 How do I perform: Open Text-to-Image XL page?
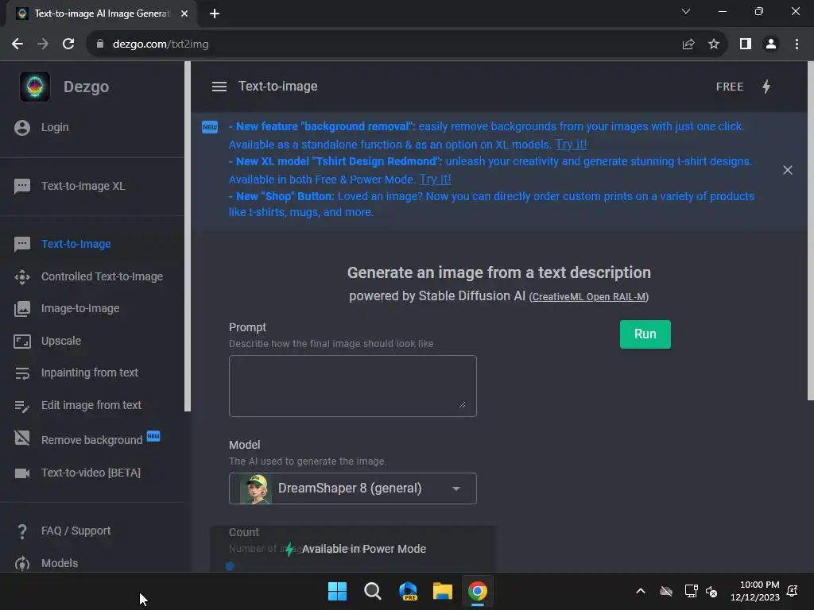pos(83,186)
